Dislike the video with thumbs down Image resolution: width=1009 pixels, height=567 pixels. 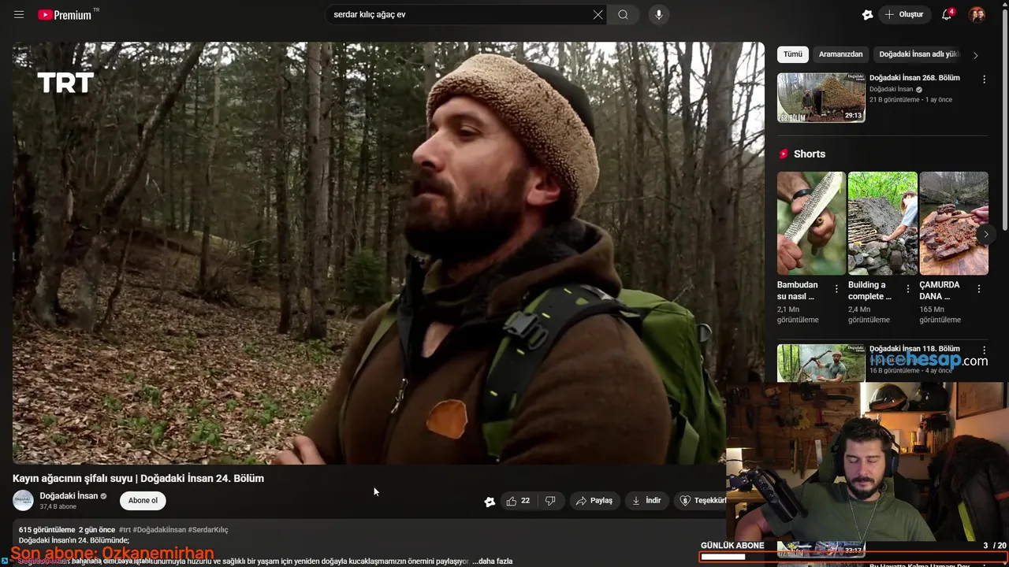pos(550,501)
